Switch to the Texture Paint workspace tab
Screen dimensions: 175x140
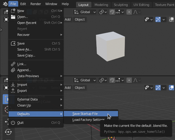(164, 5)
